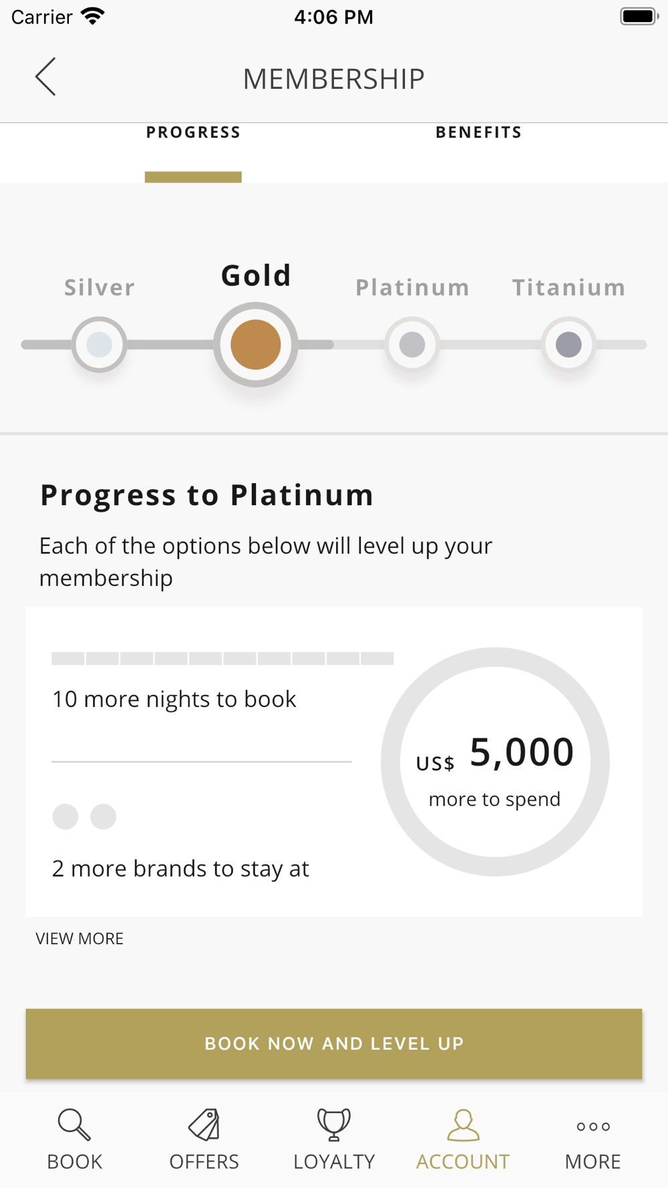The width and height of the screenshot is (668, 1188).
Task: Tap the battery status icon
Action: click(639, 16)
